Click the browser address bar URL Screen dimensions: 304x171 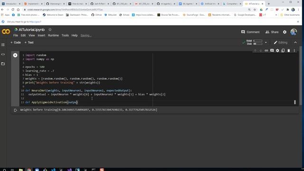pyautogui.click(x=65, y=9)
